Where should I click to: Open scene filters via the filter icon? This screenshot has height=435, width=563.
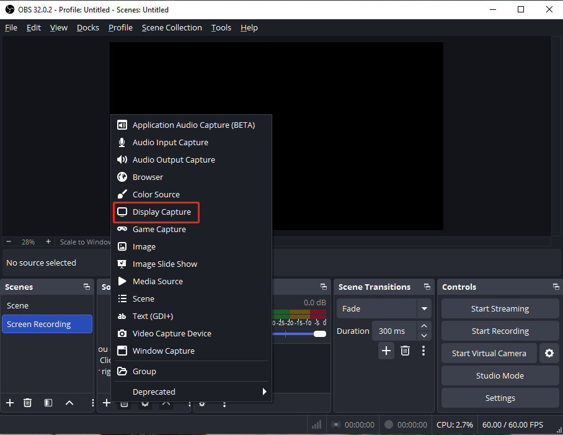[48, 403]
